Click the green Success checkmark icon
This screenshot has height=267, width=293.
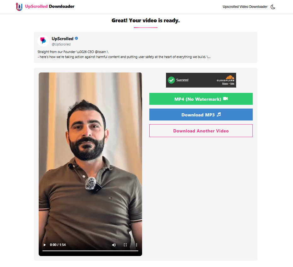click(x=171, y=80)
